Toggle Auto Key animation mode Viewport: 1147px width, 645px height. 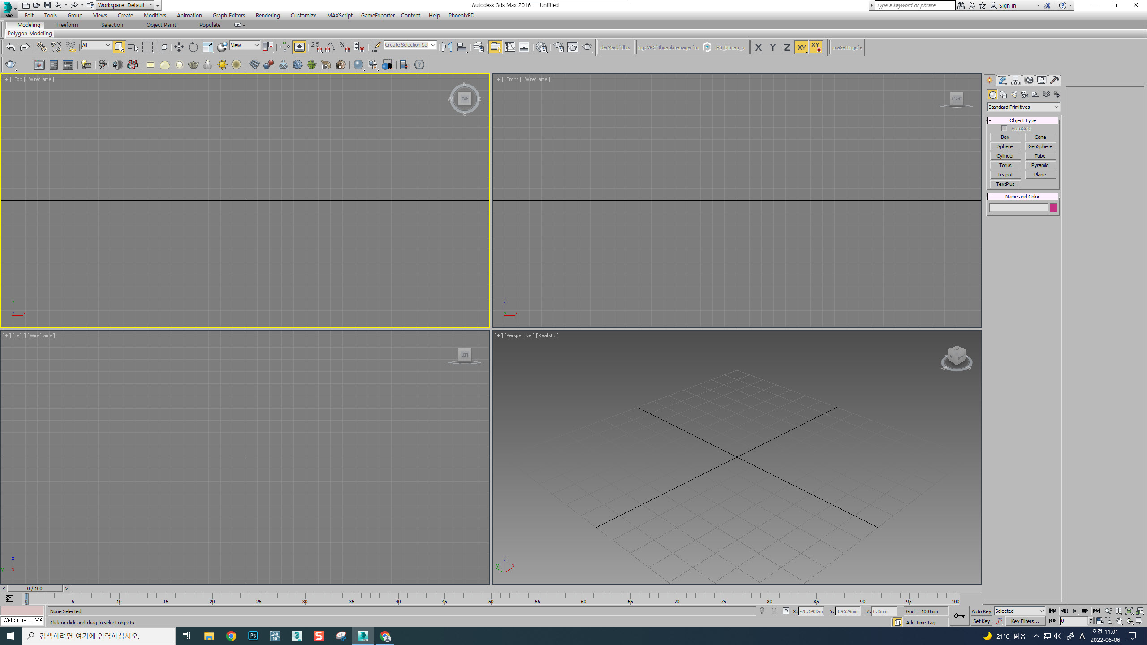pos(981,611)
